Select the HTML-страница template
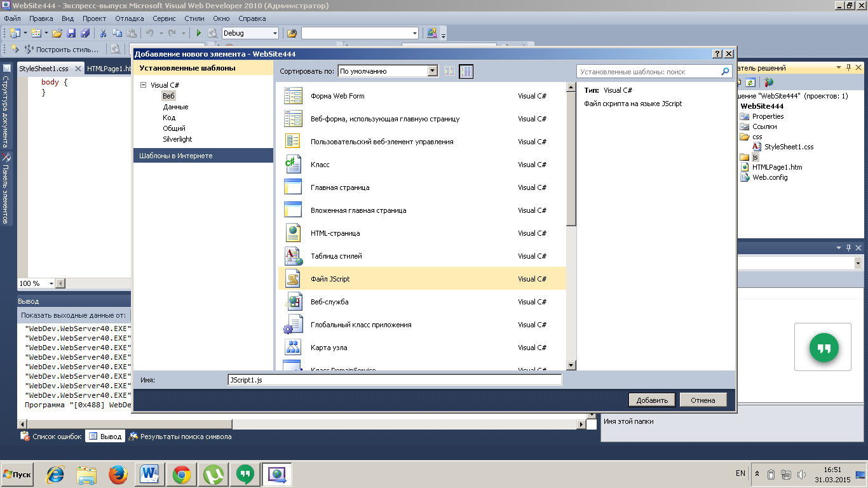This screenshot has width=868, height=488. 422,233
